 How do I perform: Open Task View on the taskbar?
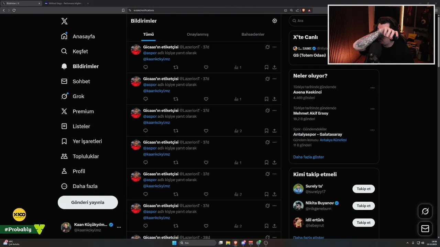pos(221,243)
